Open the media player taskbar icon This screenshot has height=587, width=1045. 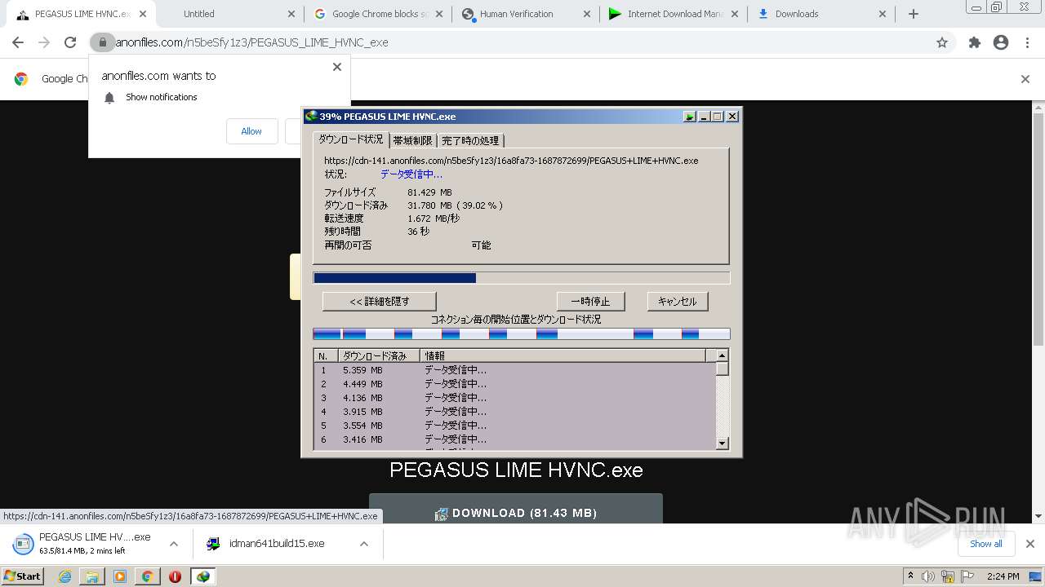120,576
